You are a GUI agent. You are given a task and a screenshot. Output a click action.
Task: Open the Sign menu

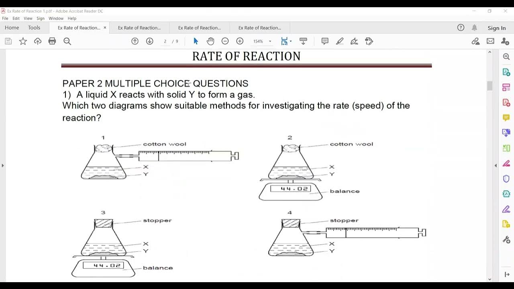point(41,18)
